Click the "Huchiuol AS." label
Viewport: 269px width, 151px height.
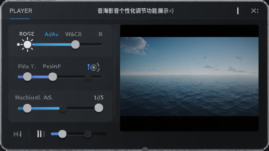click(x=34, y=98)
